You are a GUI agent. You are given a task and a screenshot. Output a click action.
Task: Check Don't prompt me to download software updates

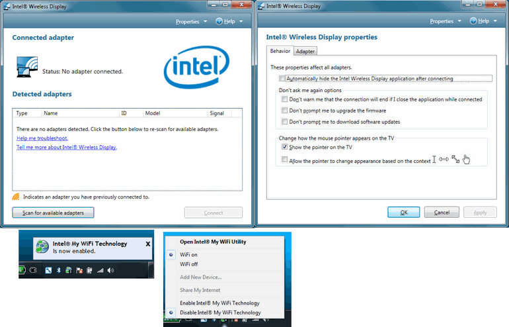284,122
